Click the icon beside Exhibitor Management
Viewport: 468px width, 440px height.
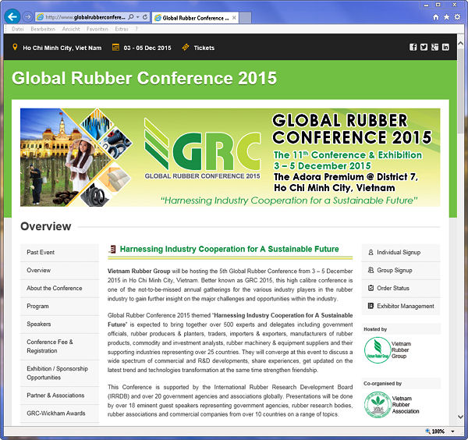pyautogui.click(x=370, y=306)
